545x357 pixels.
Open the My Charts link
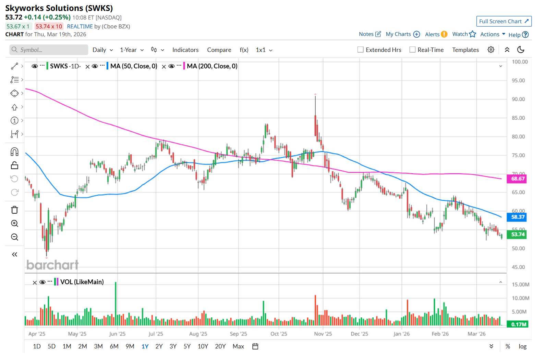pos(398,34)
